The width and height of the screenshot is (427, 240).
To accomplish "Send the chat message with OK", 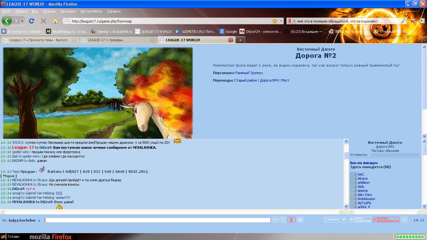I will pyautogui.click(x=275, y=220).
